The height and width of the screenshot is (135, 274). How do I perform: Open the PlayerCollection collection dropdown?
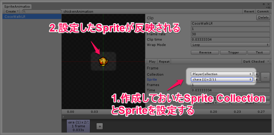click(x=222, y=74)
